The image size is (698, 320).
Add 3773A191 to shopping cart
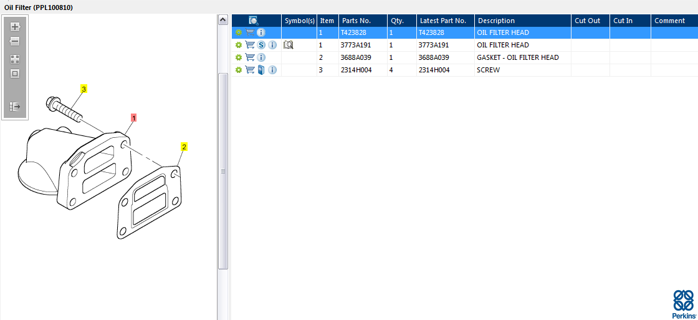tap(250, 45)
